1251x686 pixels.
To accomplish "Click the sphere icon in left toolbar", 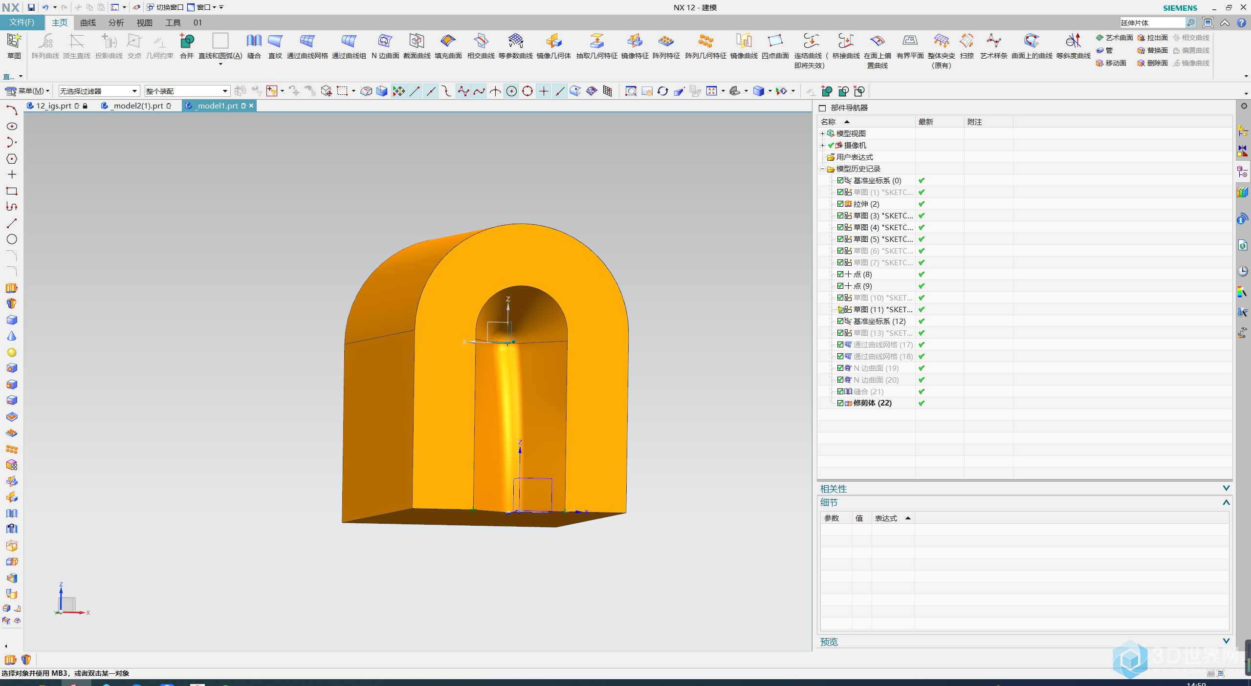I will [12, 352].
